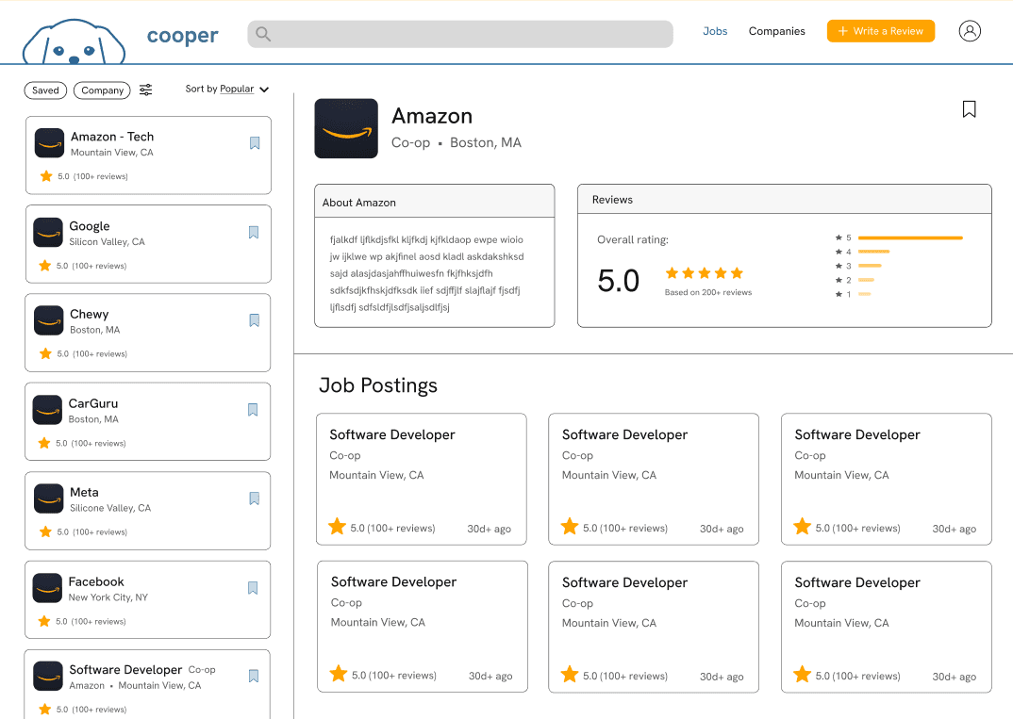
Task: Open the Sort by Popular dropdown
Action: pyautogui.click(x=226, y=90)
